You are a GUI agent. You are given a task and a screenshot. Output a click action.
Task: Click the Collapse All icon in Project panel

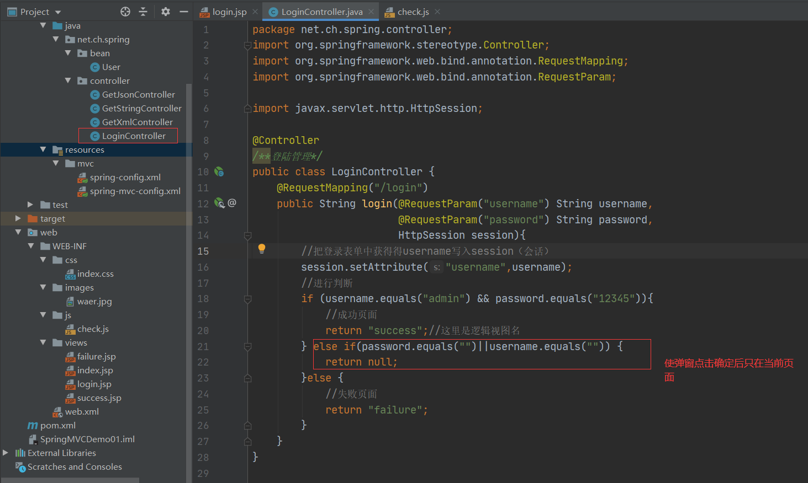pyautogui.click(x=143, y=12)
